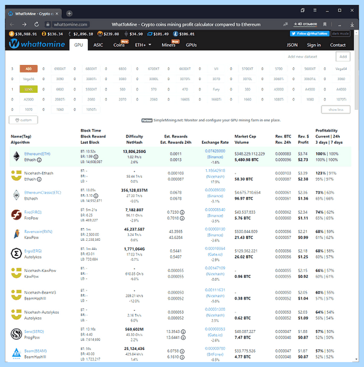Click the browser address bar whattomine.com
364x367 pixels.
click(70, 24)
